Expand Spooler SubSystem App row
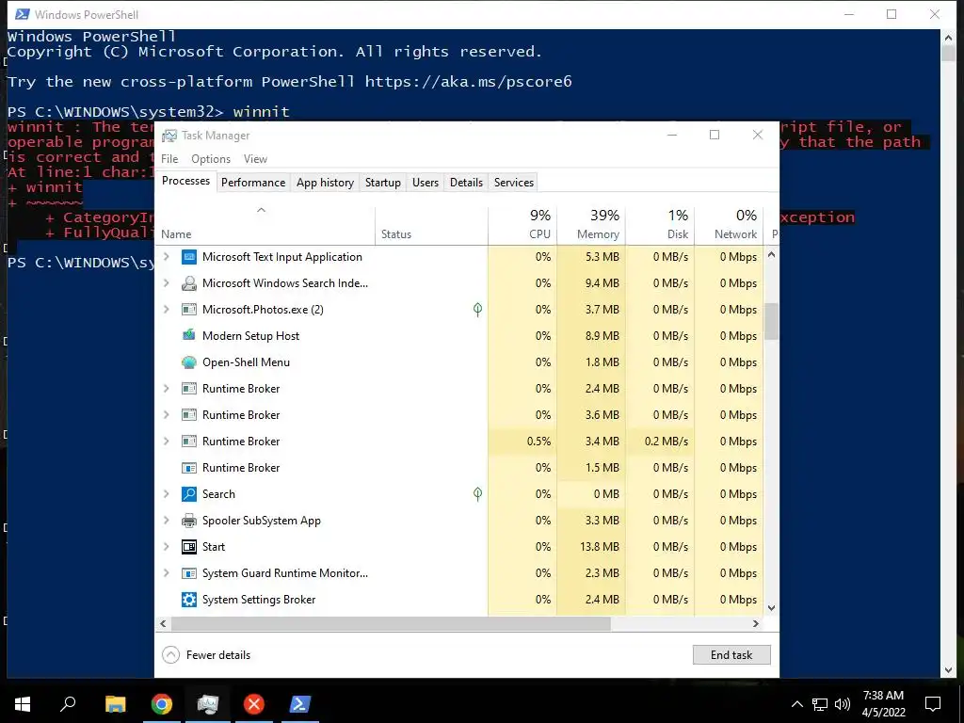Image resolution: width=964 pixels, height=723 pixels. pos(166,520)
